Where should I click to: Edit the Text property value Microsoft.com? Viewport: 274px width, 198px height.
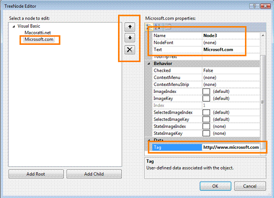pyautogui.click(x=231, y=50)
